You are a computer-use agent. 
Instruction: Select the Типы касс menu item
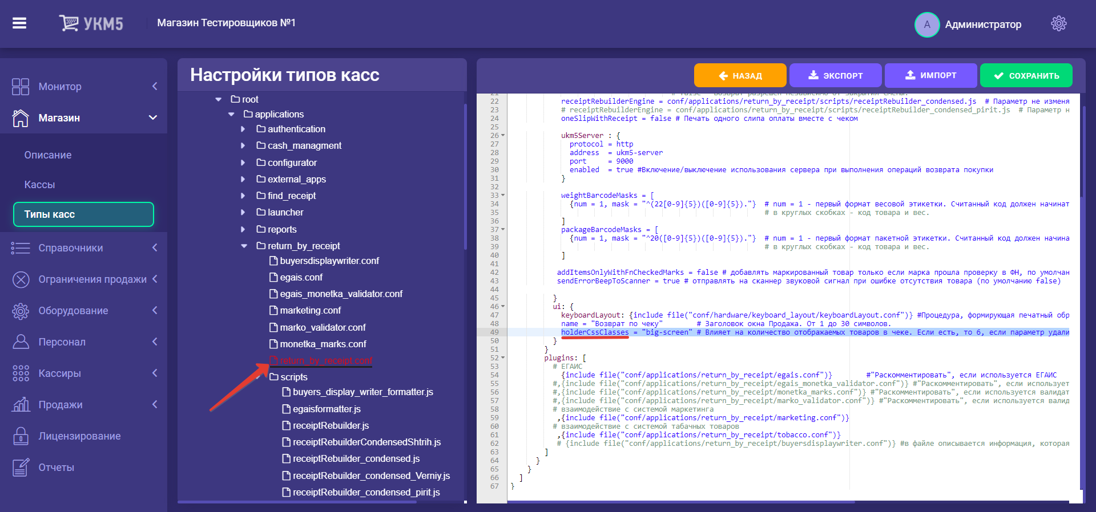click(83, 214)
